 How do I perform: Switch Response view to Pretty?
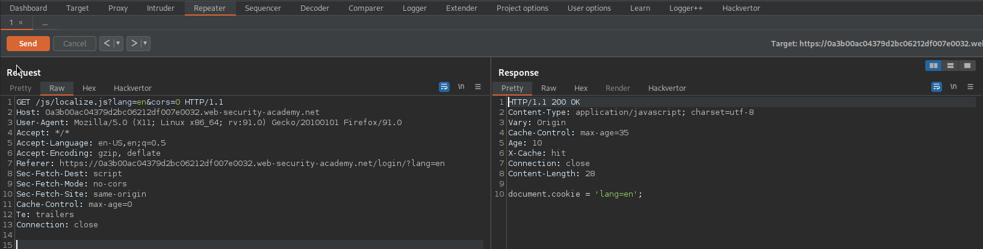(512, 88)
